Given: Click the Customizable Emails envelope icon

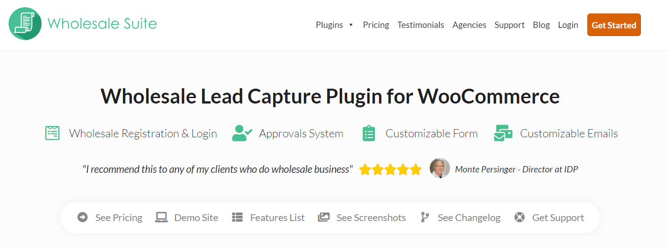Looking at the screenshot, I should point(503,133).
